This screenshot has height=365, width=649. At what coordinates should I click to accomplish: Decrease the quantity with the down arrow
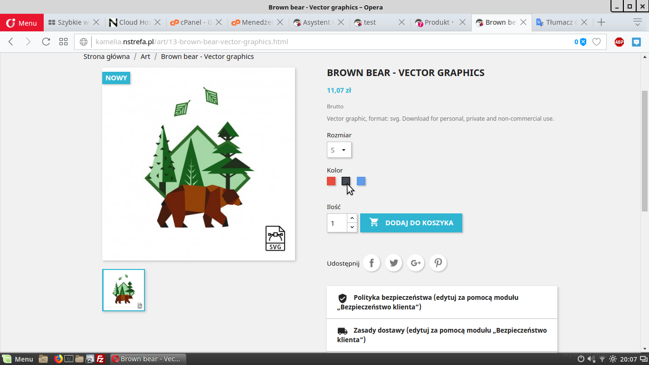352,228
